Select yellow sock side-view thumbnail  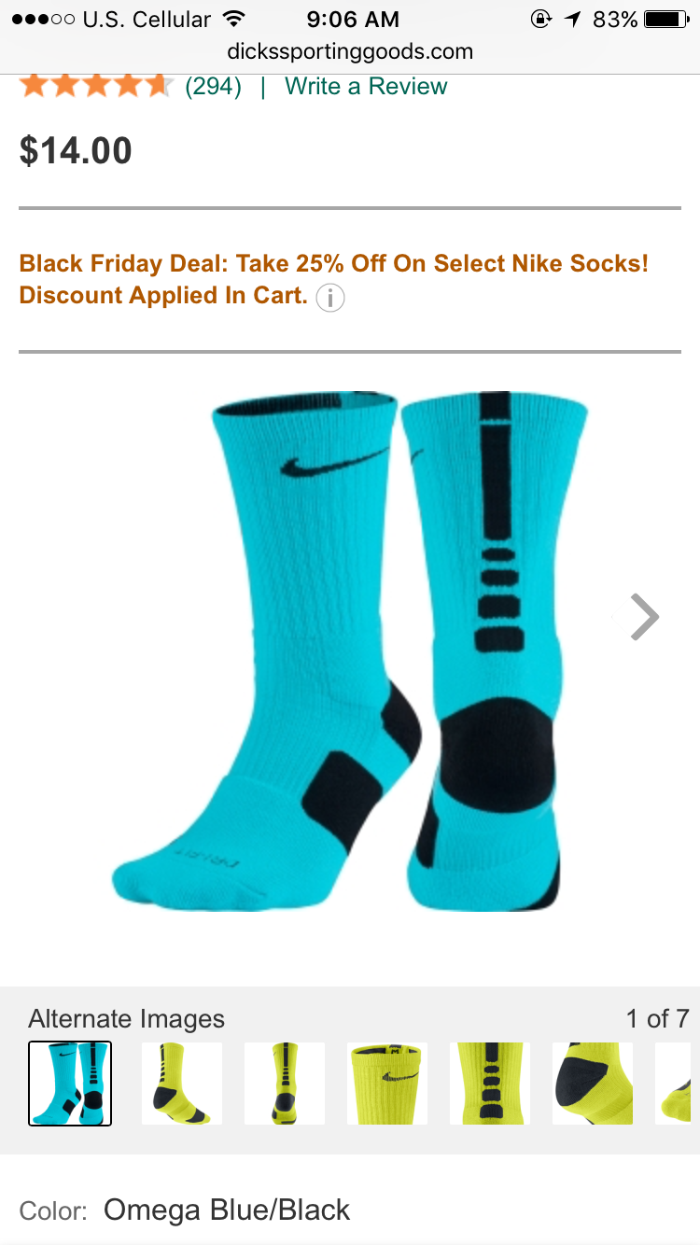(x=182, y=1084)
